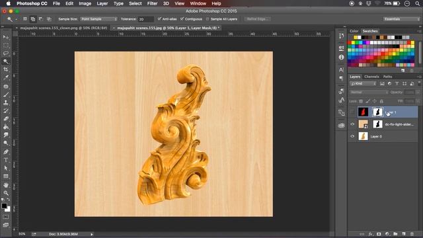423x238 pixels.
Task: Select the Brush tool
Action: 6,95
